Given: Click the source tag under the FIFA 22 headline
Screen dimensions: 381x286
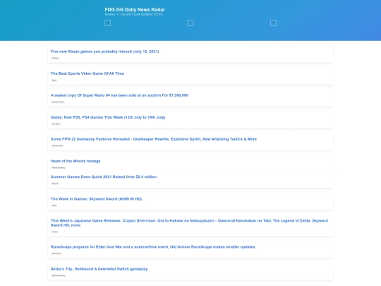Looking at the screenshot, I should point(57,145).
